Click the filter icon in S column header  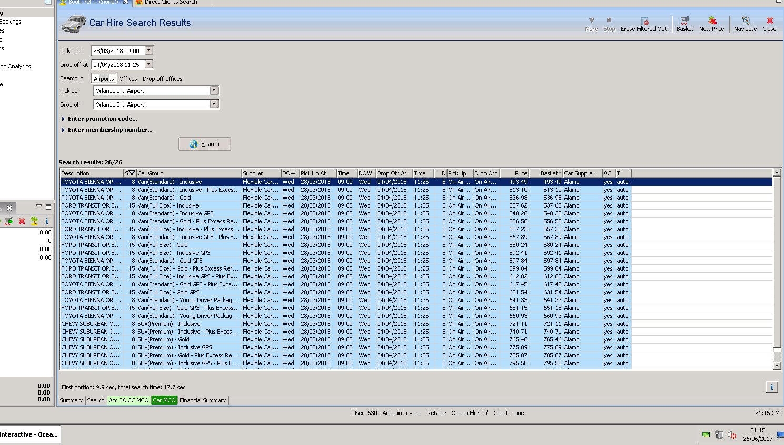(132, 173)
